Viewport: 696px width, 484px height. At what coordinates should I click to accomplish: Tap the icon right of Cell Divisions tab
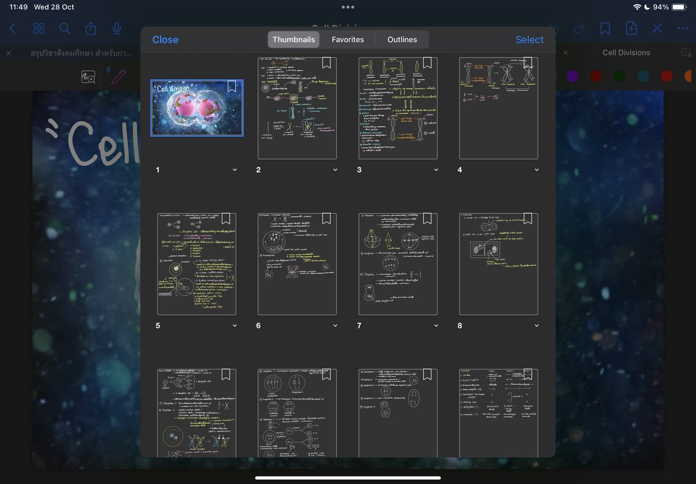(x=686, y=53)
